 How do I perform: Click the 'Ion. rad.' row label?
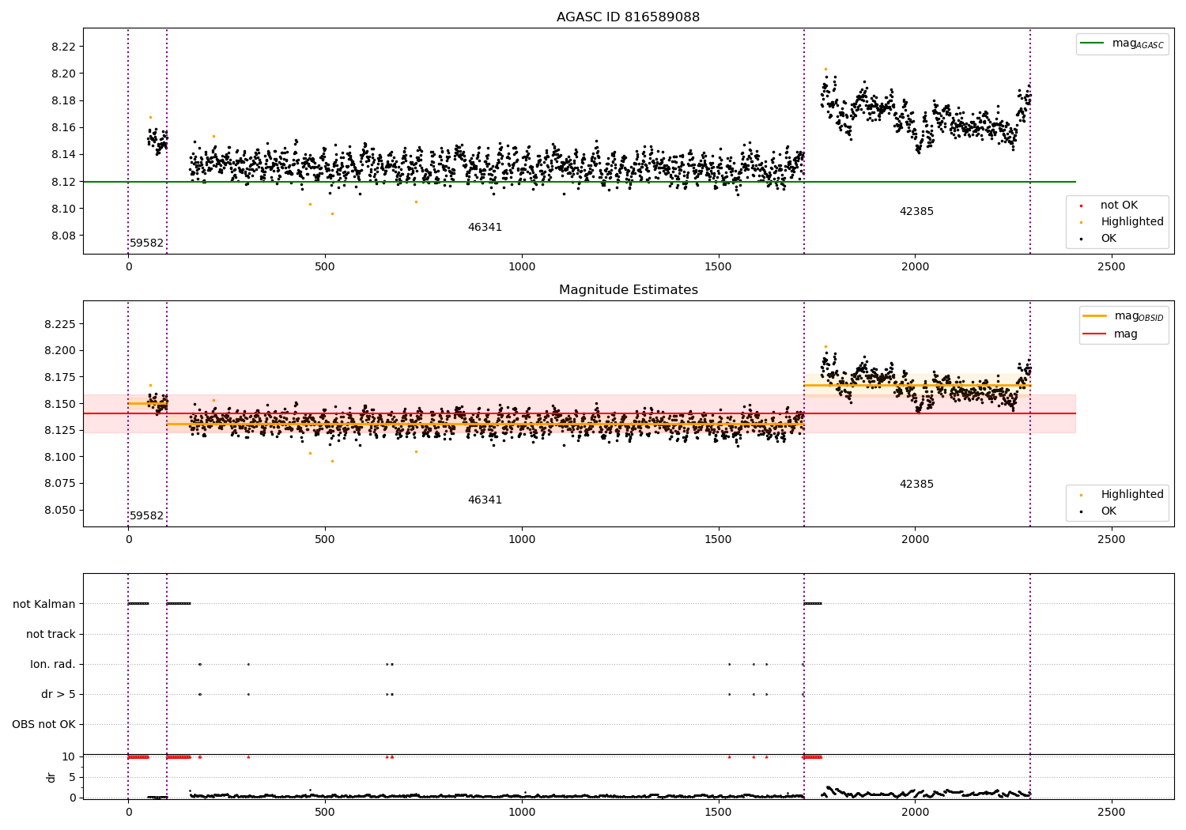point(53,665)
